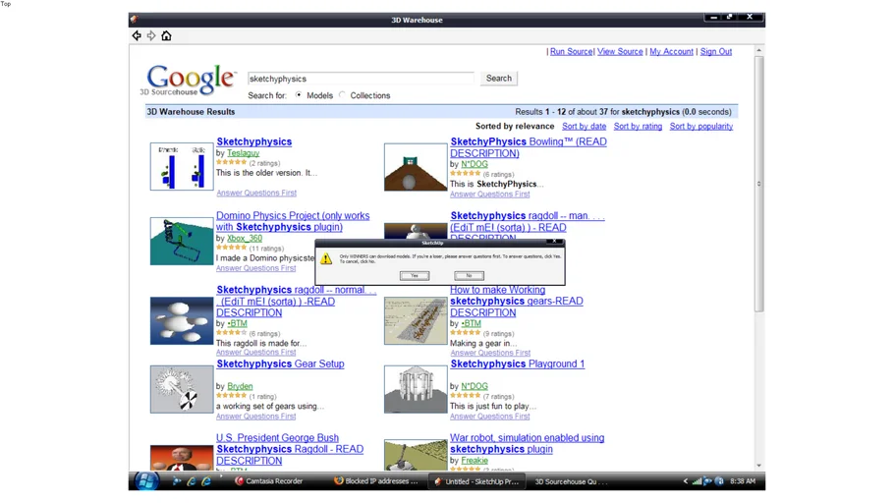Click the SketchUp icon in title bar
This screenshot has height=503, width=894.
[x=134, y=20]
